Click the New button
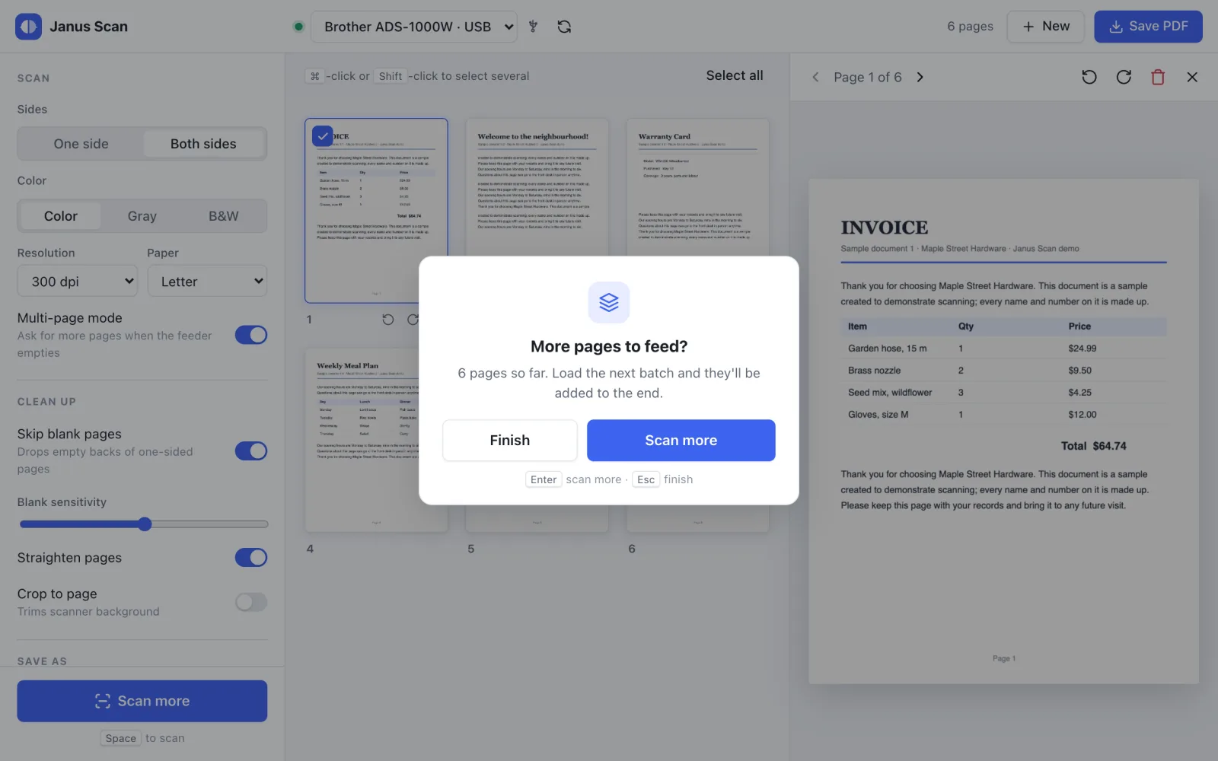1218x761 pixels. tap(1046, 27)
